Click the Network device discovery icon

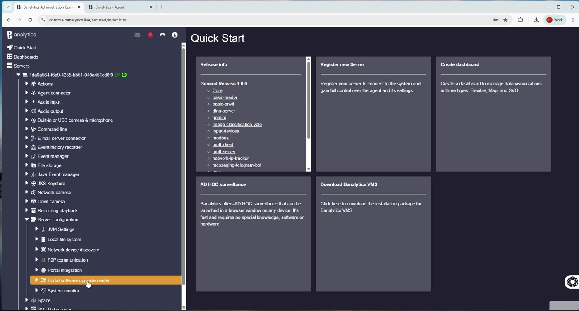(43, 250)
